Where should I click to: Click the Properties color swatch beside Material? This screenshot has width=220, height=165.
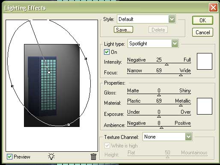(205, 106)
